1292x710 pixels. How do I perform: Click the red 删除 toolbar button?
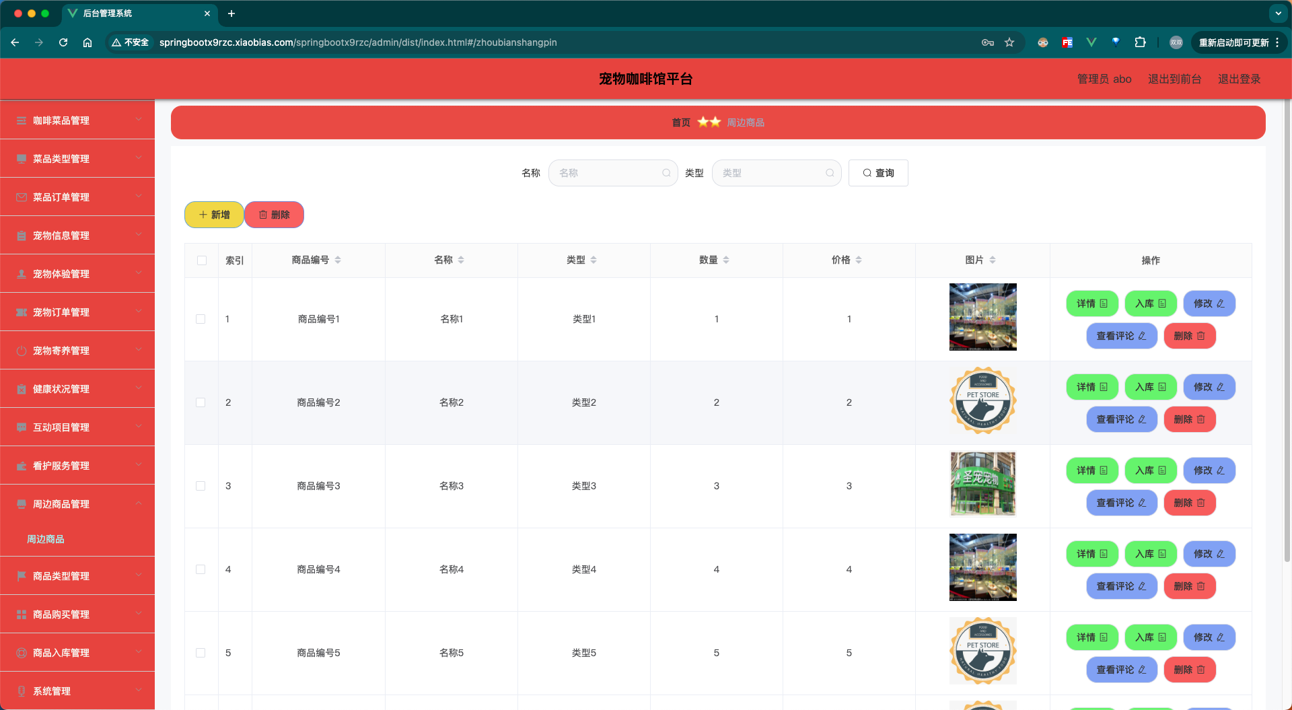[275, 215]
